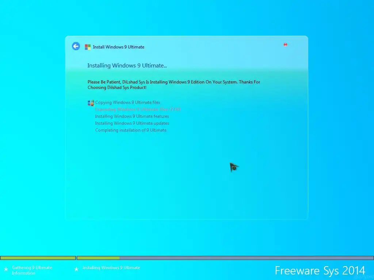Screen dimensions: 374x280
Task: Click the 'Install Windows 9 Ultimate' title text
Action: 119,47
